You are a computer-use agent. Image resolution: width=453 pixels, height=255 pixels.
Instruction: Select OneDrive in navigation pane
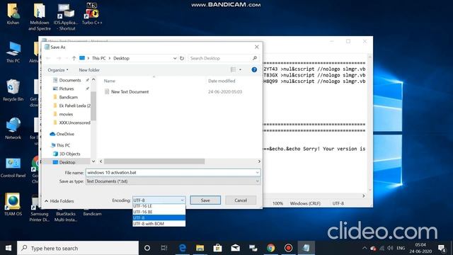(65, 134)
